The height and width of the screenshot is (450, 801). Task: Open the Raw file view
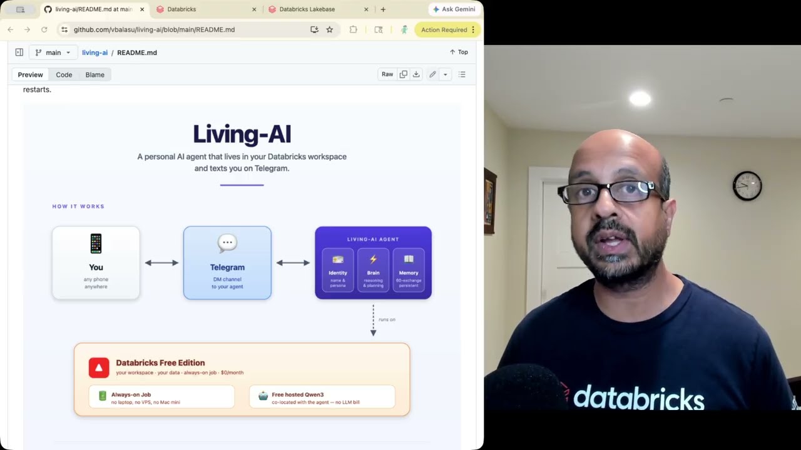pyautogui.click(x=387, y=74)
